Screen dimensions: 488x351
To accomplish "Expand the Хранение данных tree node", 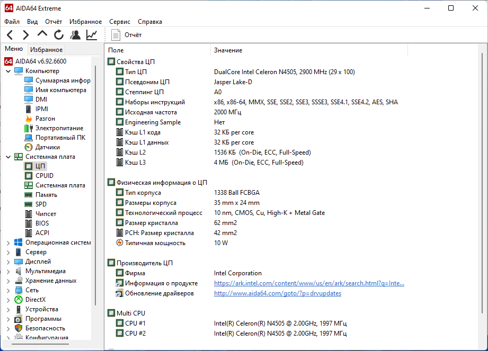I will click(8, 281).
